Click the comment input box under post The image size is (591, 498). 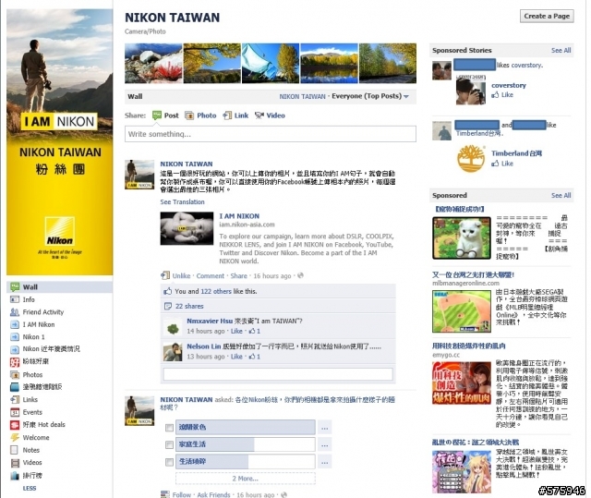pyautogui.click(x=278, y=374)
